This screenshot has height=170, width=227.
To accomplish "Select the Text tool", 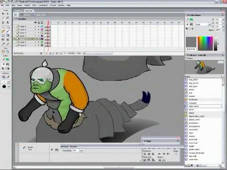I will (8, 22).
